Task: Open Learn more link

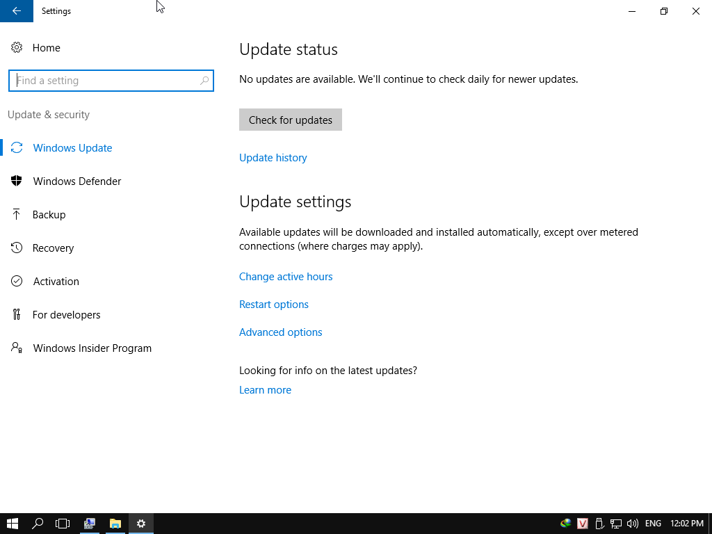Action: [265, 389]
